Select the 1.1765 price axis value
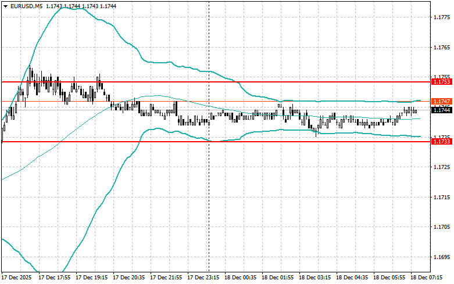This screenshot has height=284, width=454. pyautogui.click(x=442, y=47)
